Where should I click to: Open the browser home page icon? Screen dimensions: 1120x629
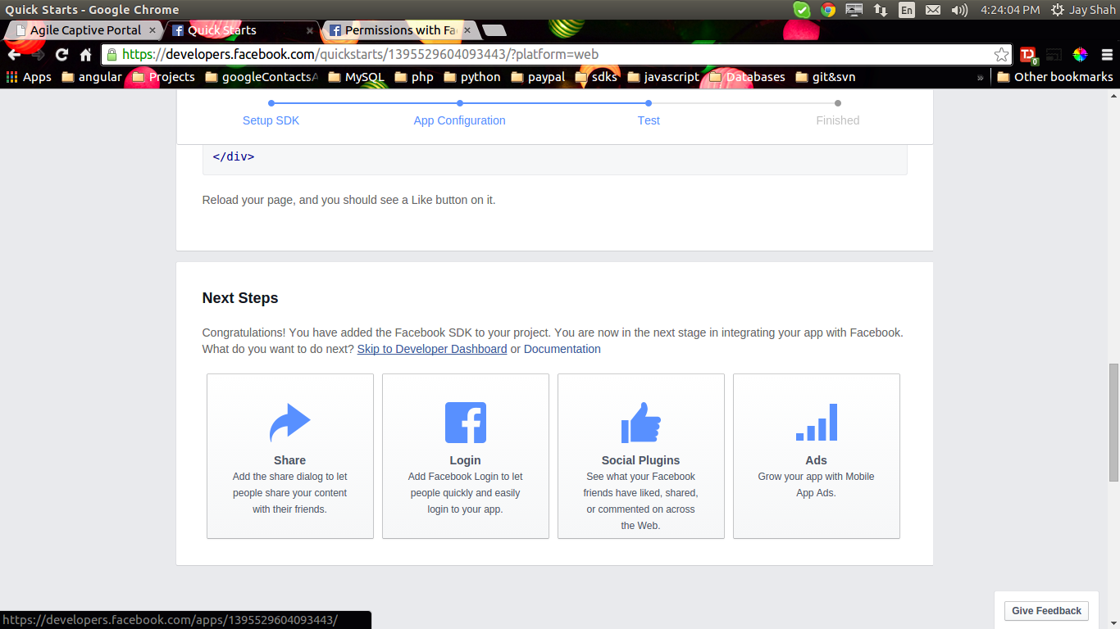tap(85, 55)
